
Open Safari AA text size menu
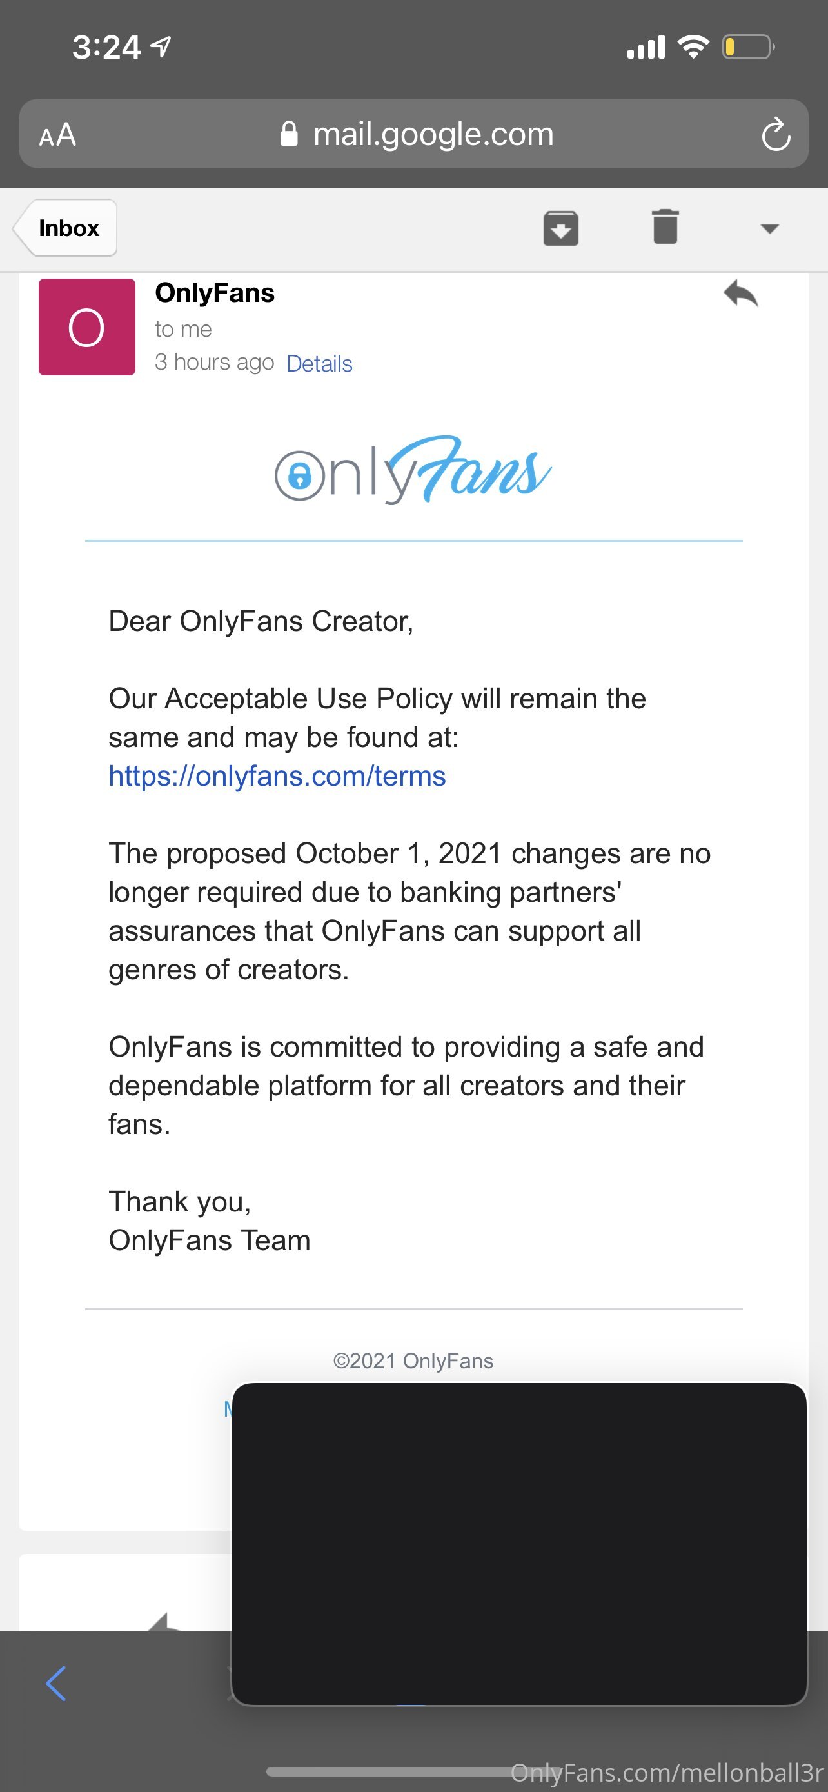coord(57,134)
